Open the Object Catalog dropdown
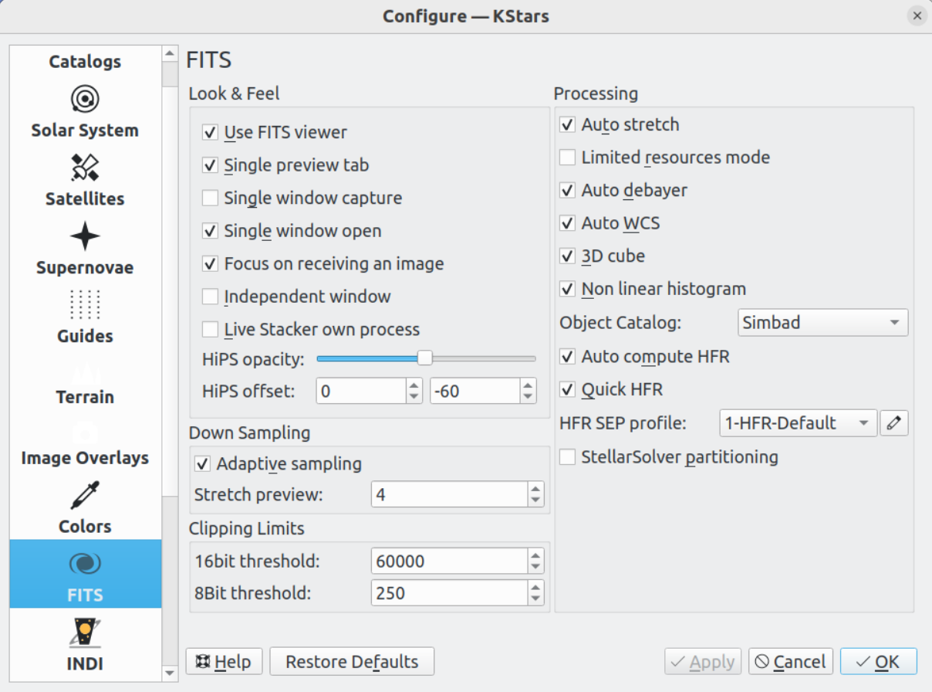 (822, 323)
